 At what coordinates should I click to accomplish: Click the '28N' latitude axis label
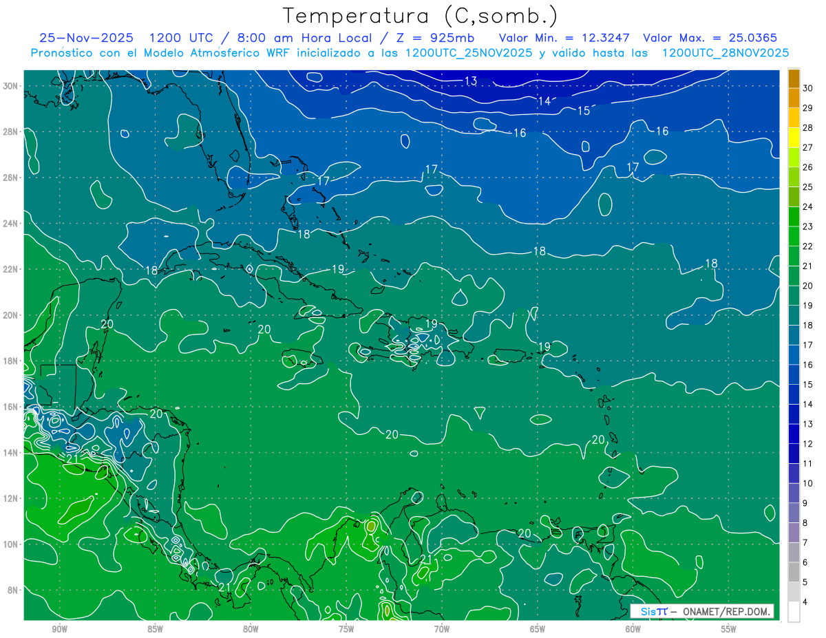tap(12, 131)
